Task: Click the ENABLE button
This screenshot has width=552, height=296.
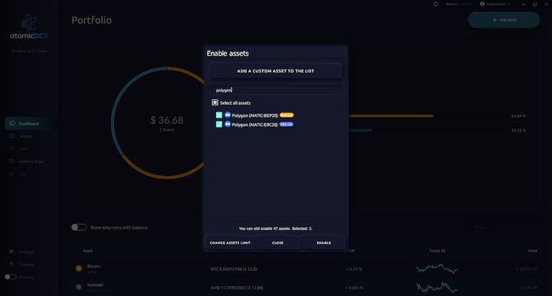Action: pyautogui.click(x=324, y=242)
